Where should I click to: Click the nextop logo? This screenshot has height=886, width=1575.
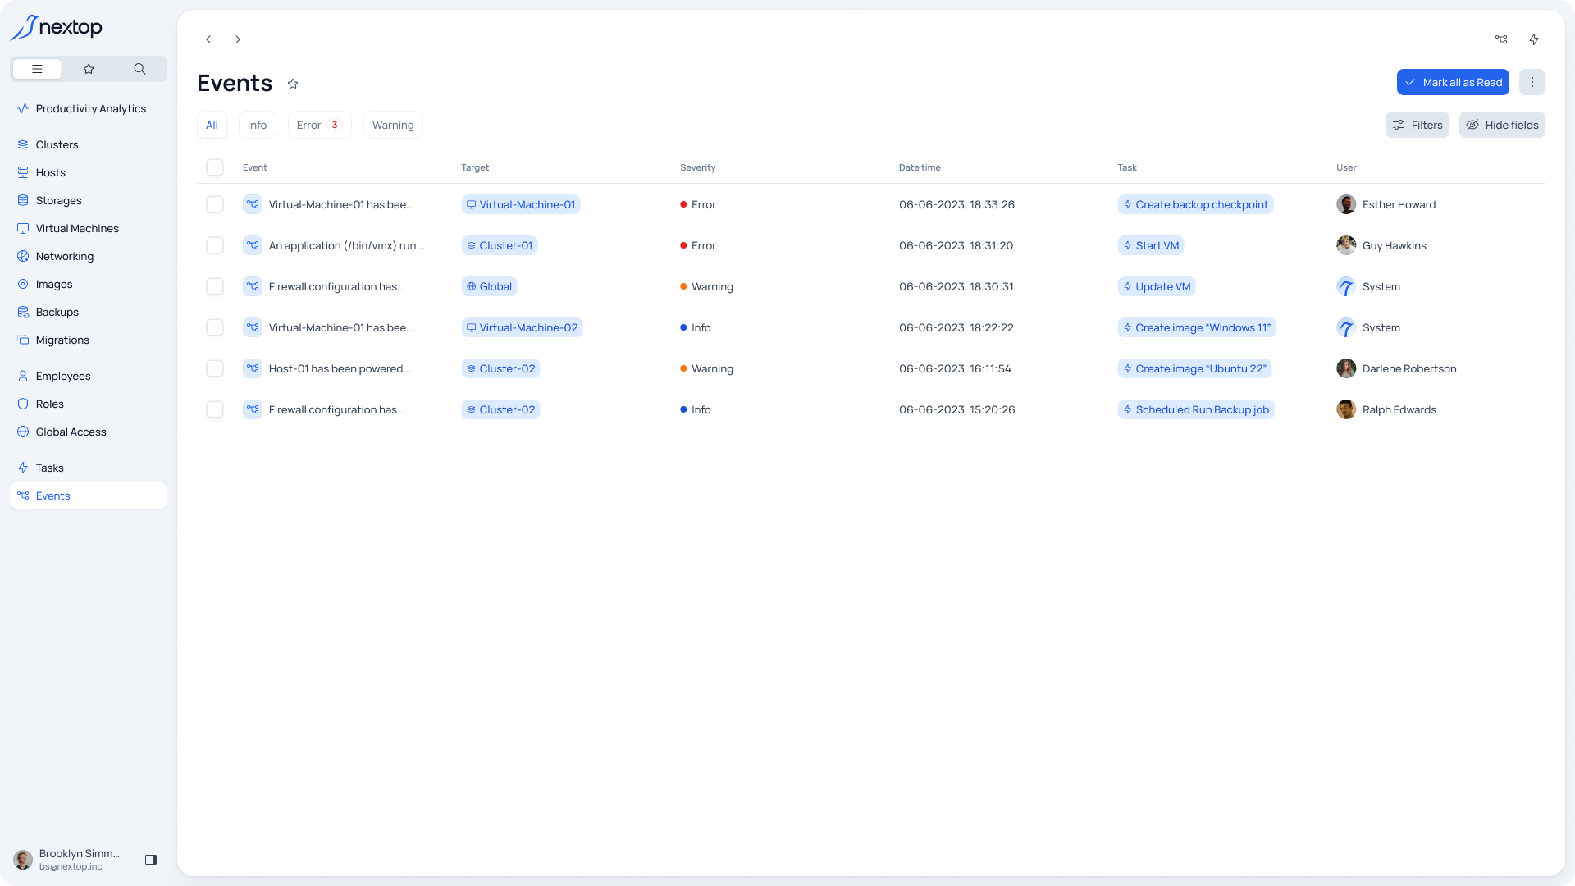(x=56, y=27)
